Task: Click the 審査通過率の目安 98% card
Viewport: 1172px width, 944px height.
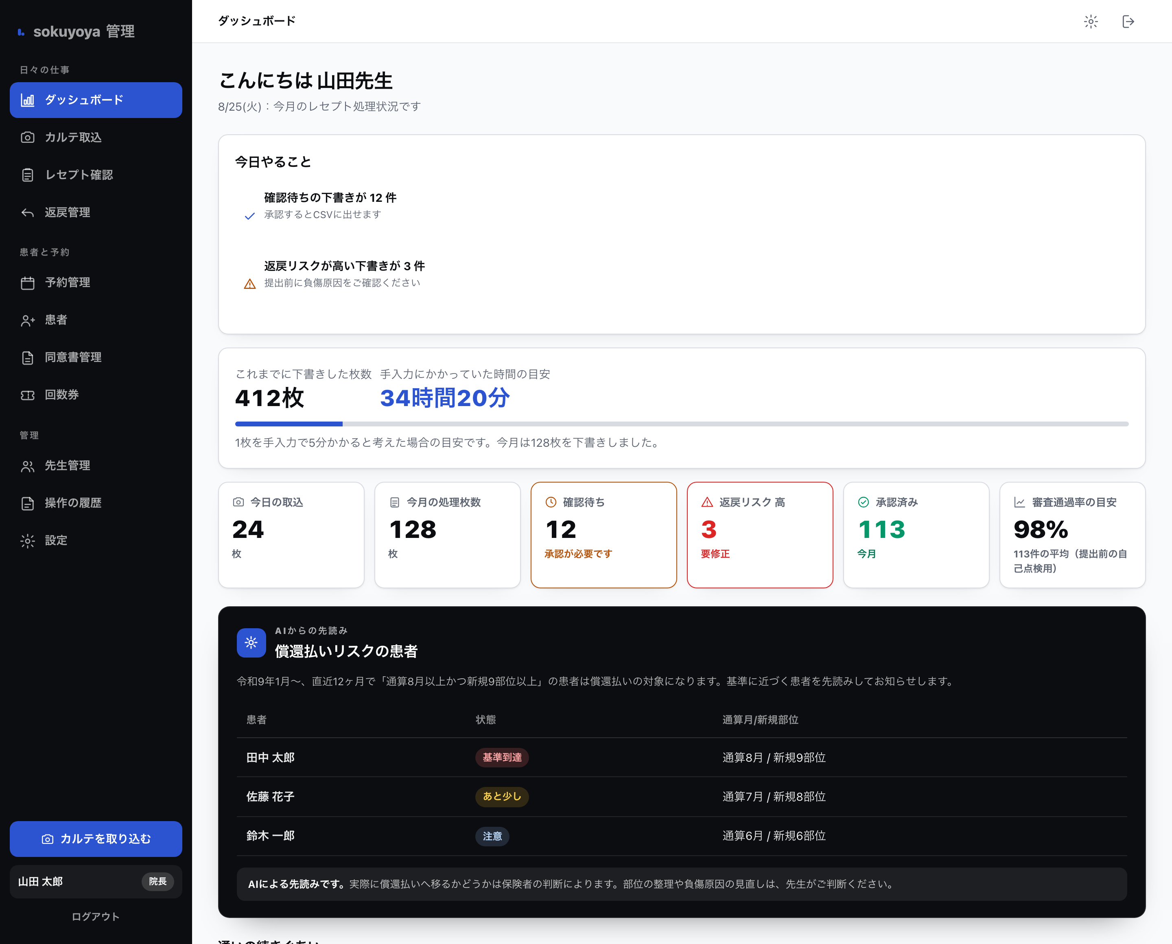Action: 1072,535
